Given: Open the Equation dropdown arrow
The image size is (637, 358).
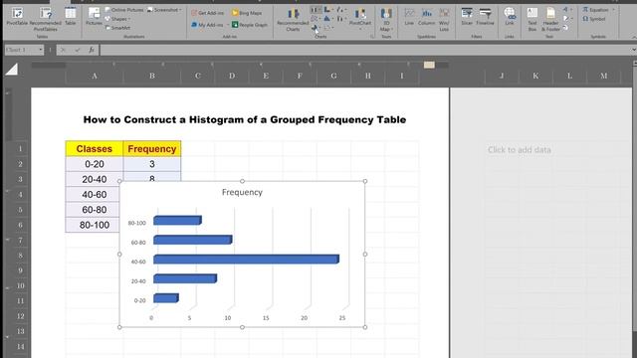Looking at the screenshot, I should [x=613, y=10].
